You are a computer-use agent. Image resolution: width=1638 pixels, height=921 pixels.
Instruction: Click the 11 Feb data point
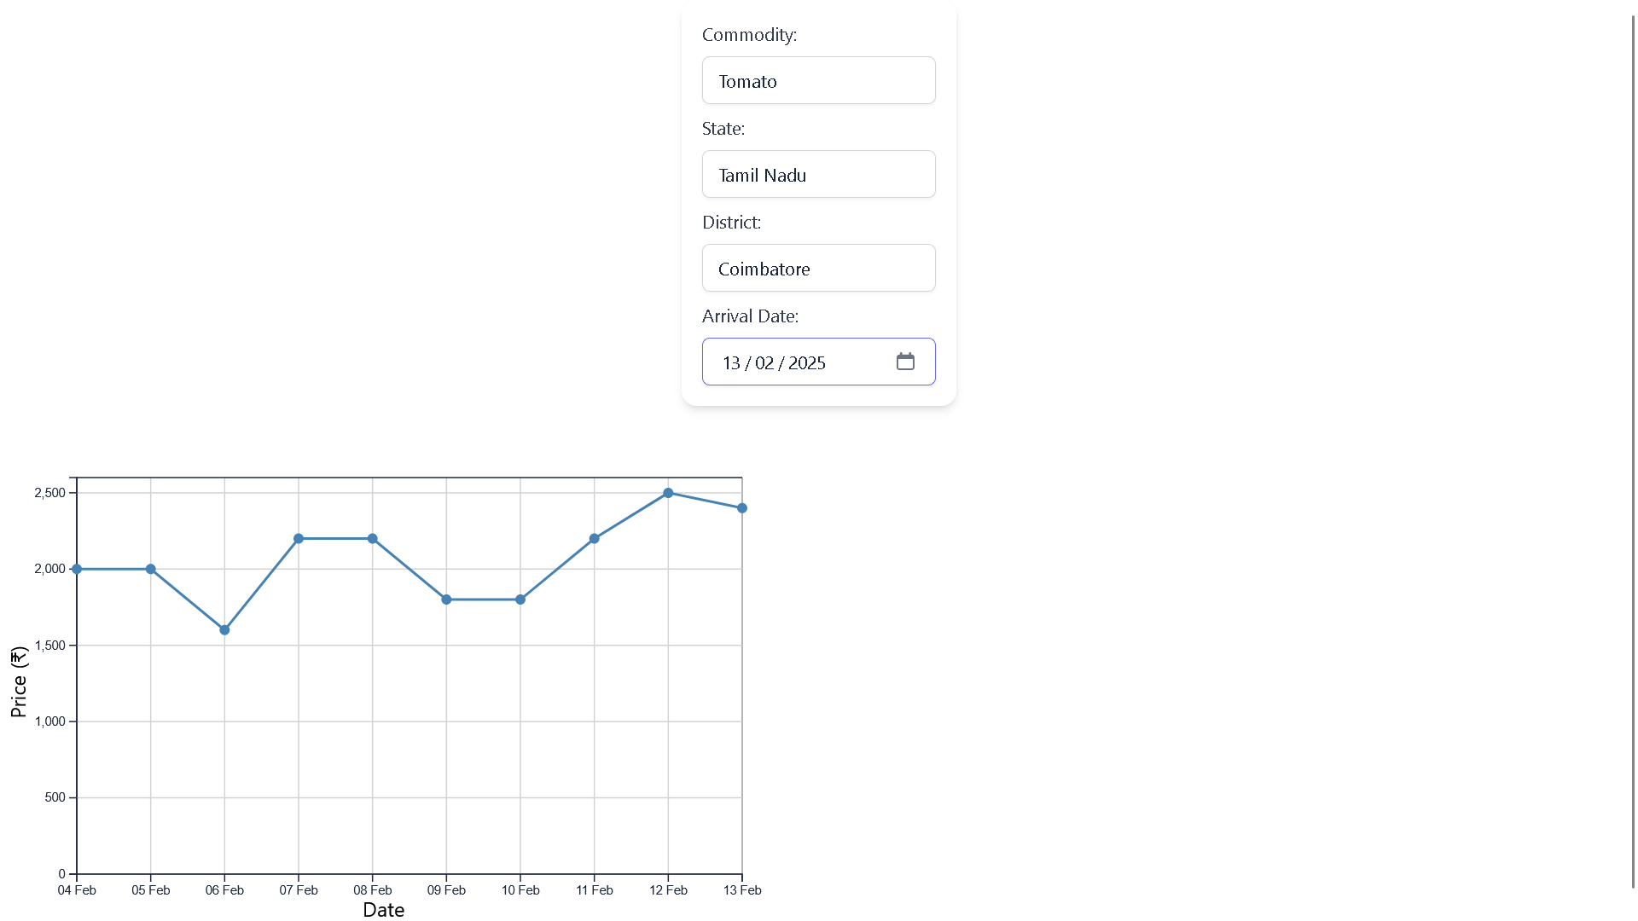click(x=595, y=539)
